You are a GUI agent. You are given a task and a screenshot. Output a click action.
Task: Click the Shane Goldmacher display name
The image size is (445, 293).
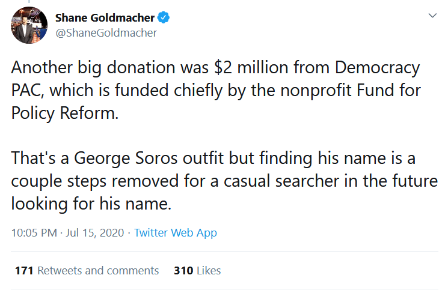[105, 18]
